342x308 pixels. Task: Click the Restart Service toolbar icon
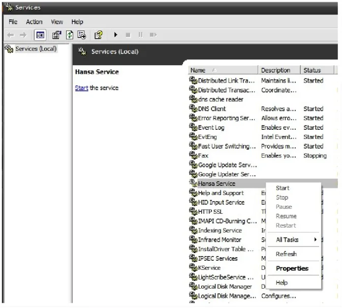(153, 35)
